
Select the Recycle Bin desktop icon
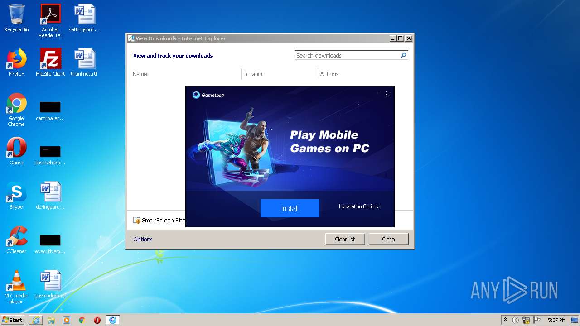click(16, 18)
